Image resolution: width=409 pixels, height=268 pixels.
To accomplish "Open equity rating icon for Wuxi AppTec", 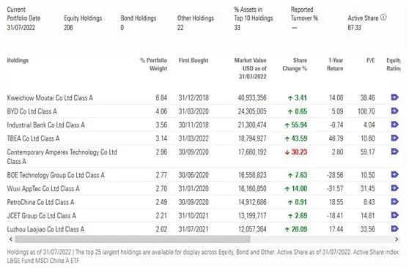I will (394, 188).
